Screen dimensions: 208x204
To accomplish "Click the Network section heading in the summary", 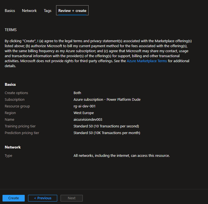I will click(x=13, y=147).
